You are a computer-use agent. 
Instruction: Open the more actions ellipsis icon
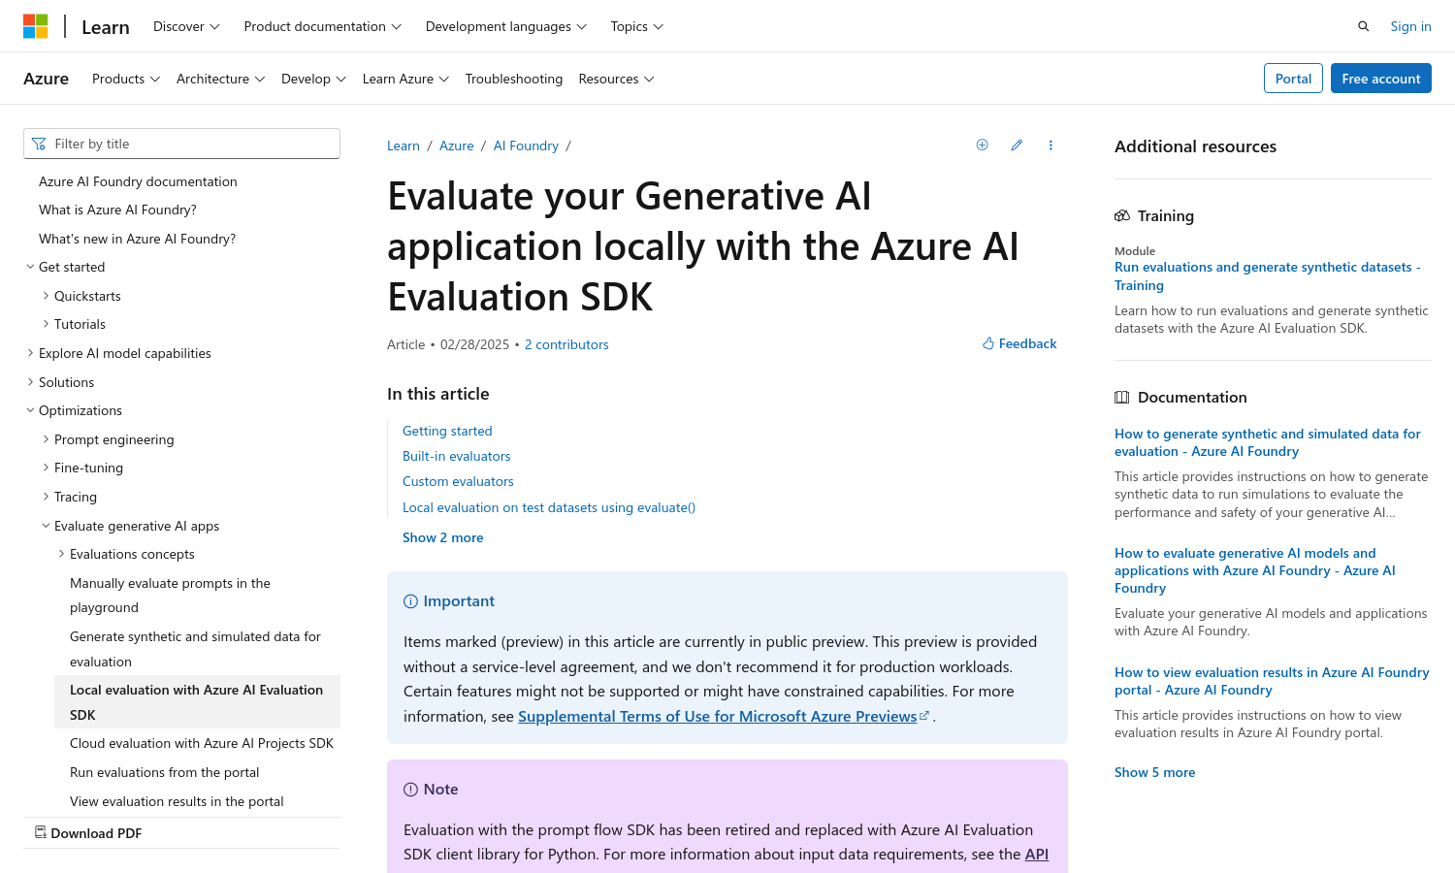(1051, 145)
